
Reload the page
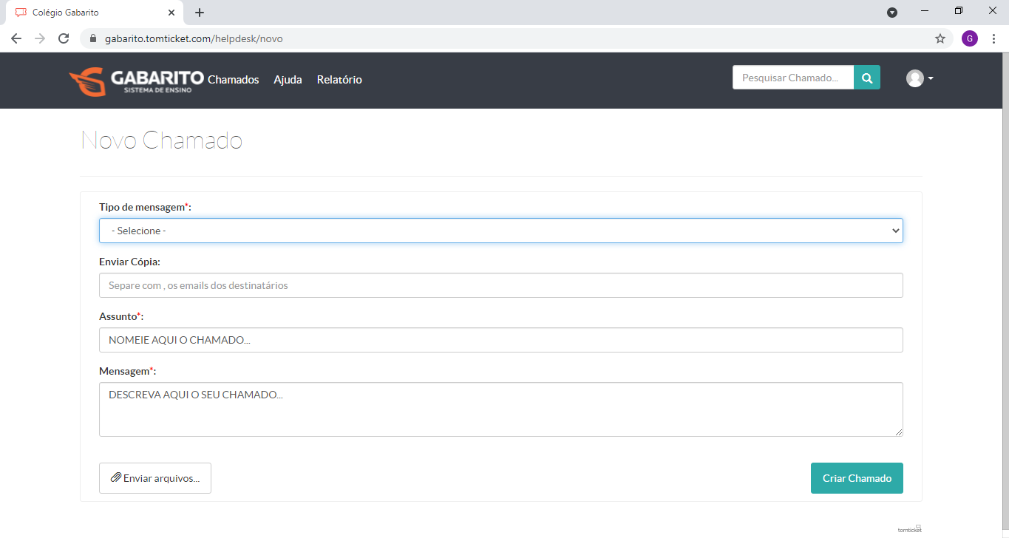click(x=64, y=38)
